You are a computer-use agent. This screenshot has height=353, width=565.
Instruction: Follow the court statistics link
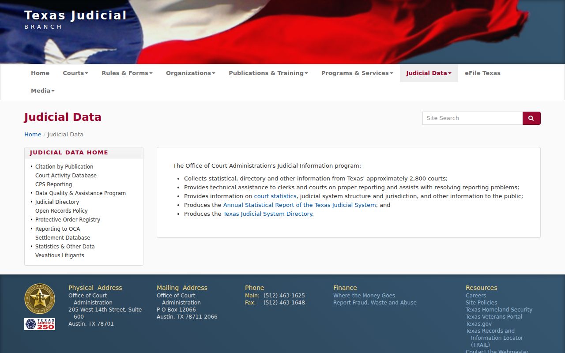coord(275,196)
